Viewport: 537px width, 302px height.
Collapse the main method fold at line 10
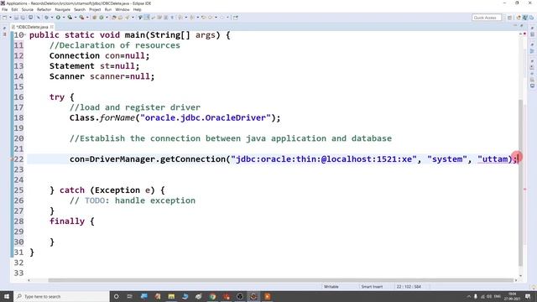(25, 34)
